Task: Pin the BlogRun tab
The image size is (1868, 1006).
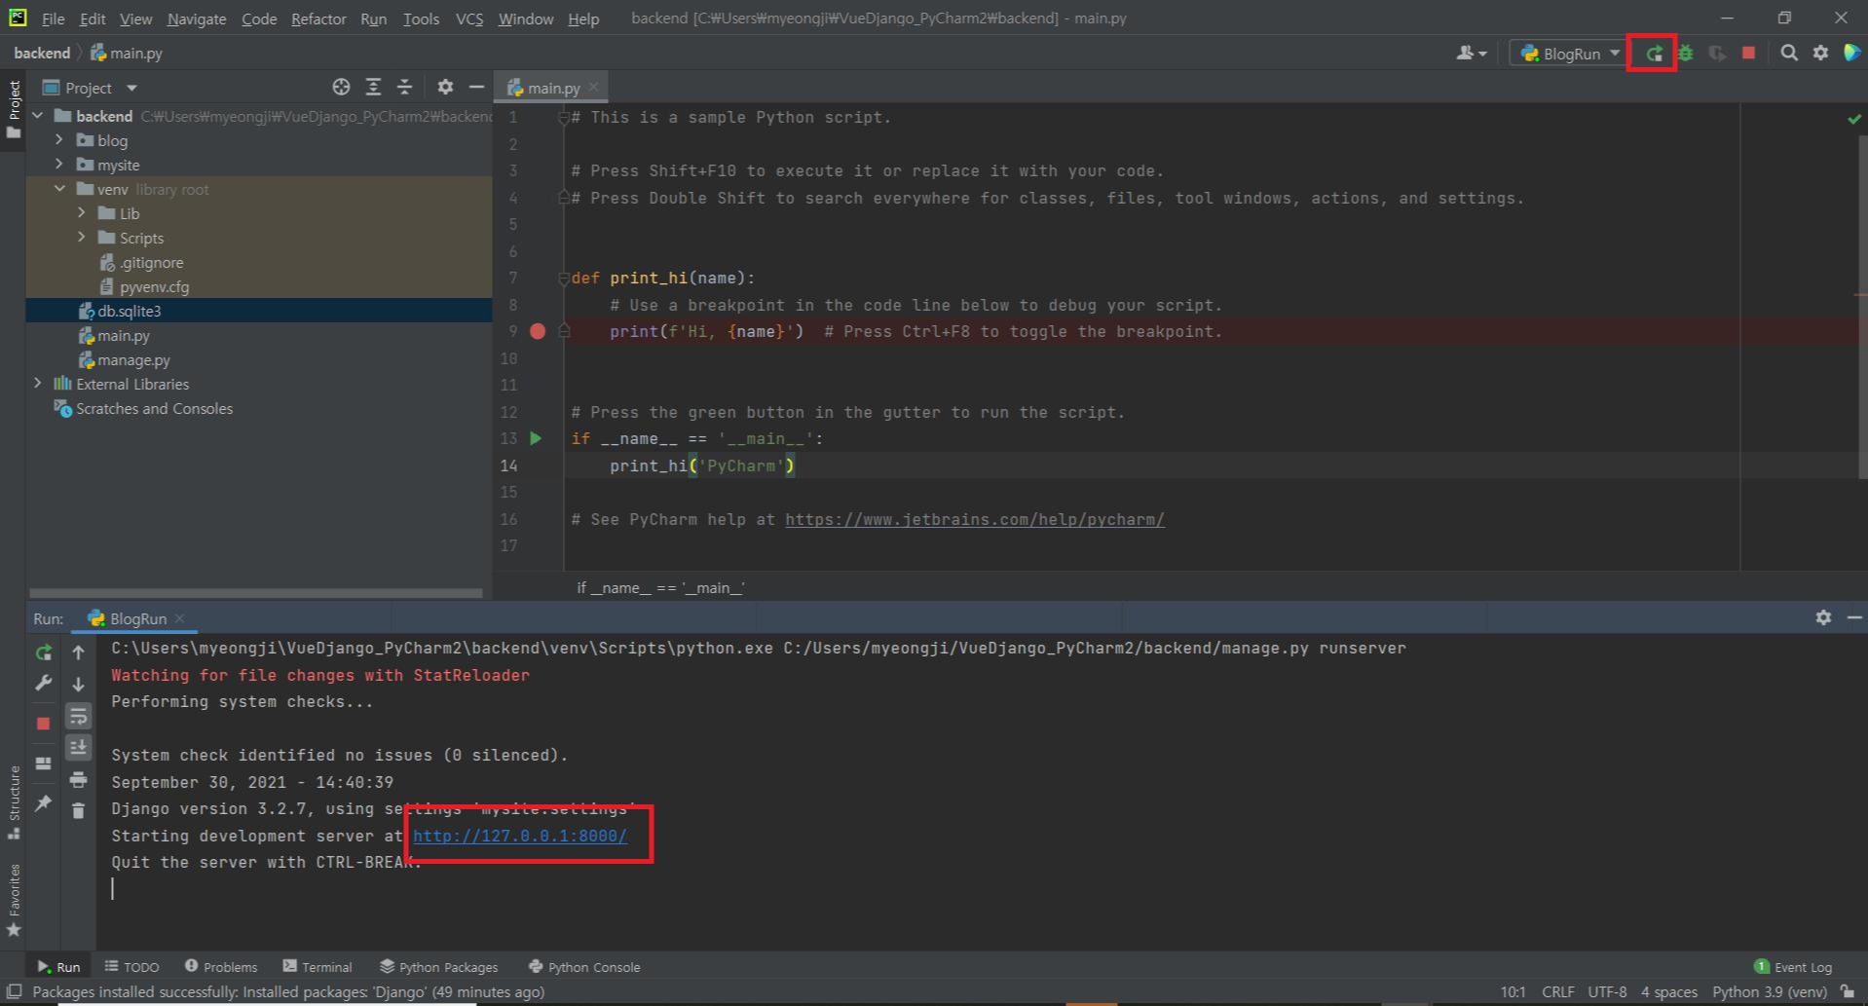Action: pyautogui.click(x=44, y=803)
